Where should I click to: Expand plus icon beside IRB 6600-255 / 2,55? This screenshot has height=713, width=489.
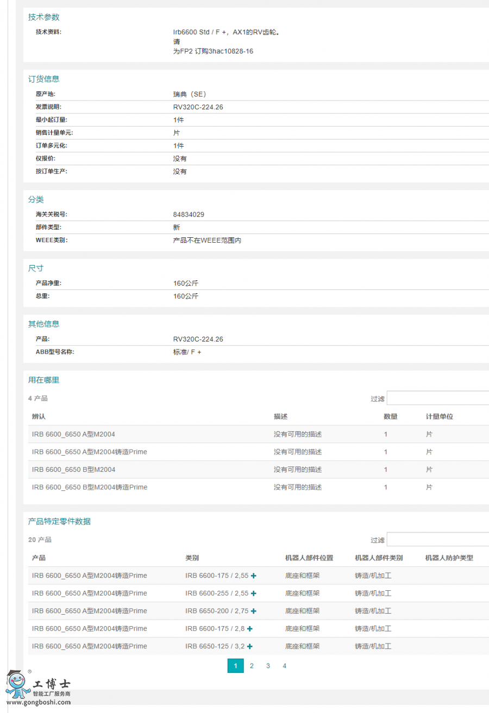[254, 594]
